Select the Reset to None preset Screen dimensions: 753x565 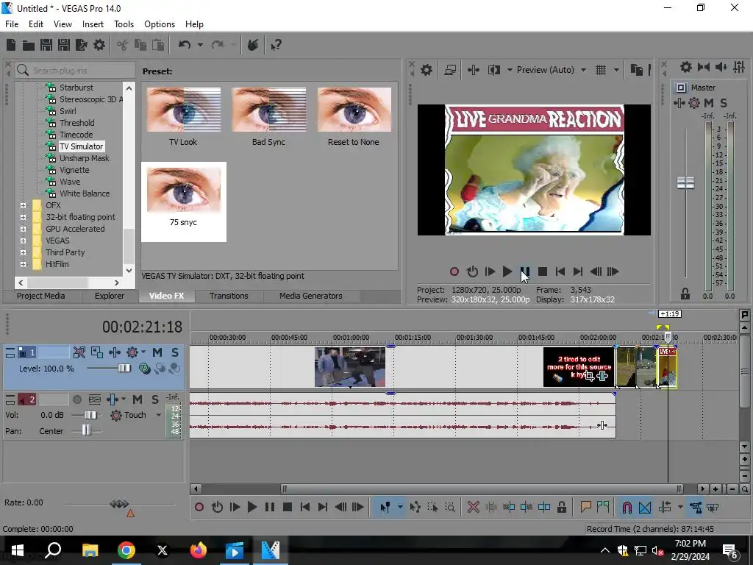pyautogui.click(x=354, y=117)
